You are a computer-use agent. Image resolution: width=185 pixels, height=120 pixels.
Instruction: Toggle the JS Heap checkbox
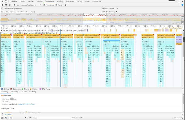(2, 89)
